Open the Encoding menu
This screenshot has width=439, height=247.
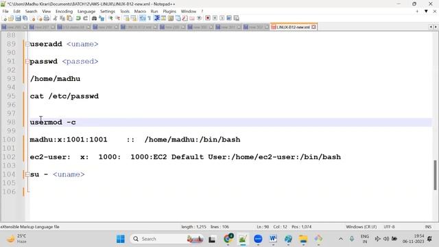click(64, 11)
